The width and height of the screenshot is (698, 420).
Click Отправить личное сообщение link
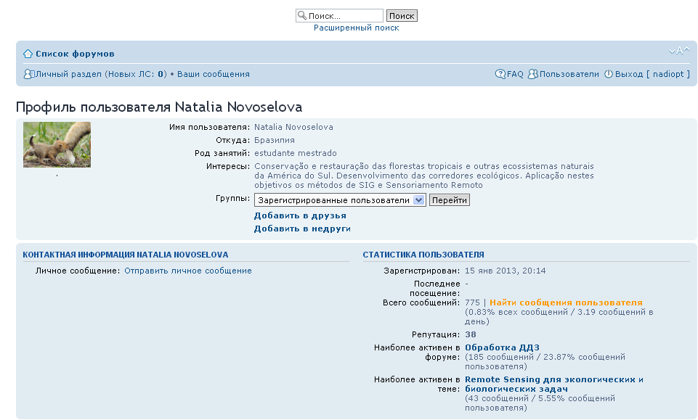(x=188, y=271)
